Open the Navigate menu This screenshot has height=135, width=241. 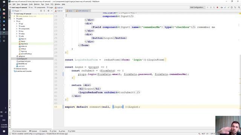(x=24, y=4)
